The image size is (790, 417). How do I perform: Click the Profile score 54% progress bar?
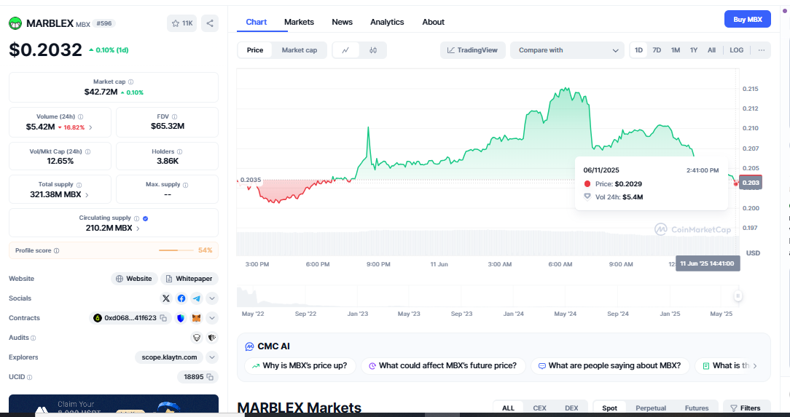[176, 250]
